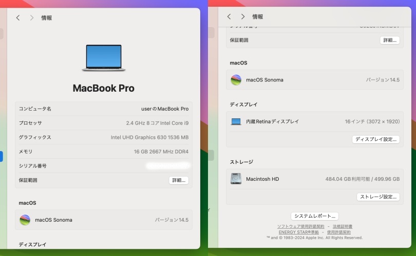
Task: Select 16 GB 2667 MHz DDR4 value
Action: [x=161, y=152]
